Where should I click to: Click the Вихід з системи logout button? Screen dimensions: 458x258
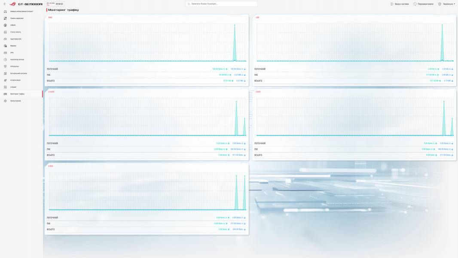400,4
